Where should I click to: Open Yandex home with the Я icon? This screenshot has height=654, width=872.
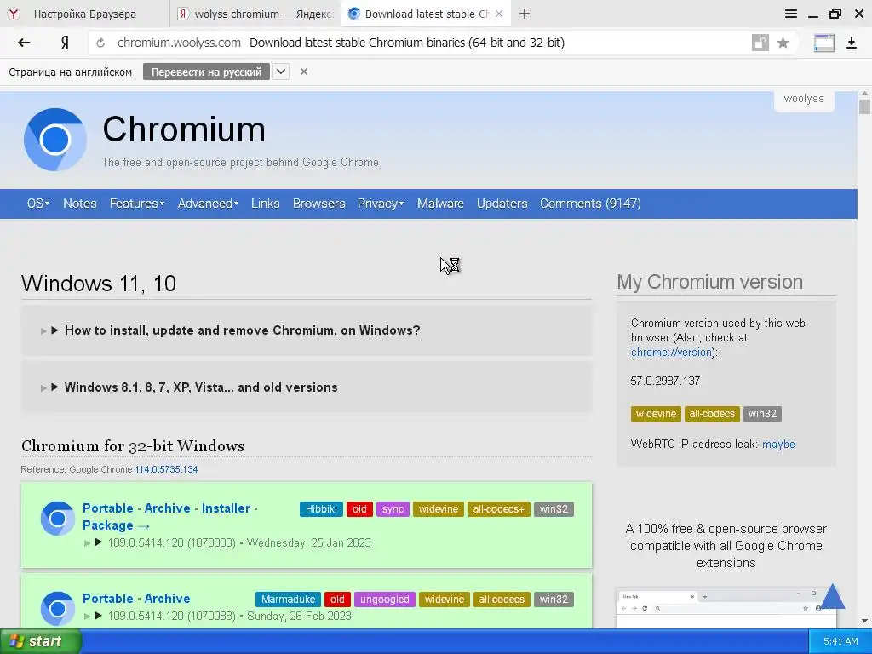(x=65, y=43)
